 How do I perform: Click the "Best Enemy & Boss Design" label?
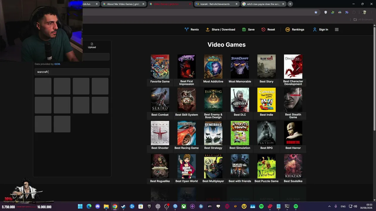(x=213, y=116)
